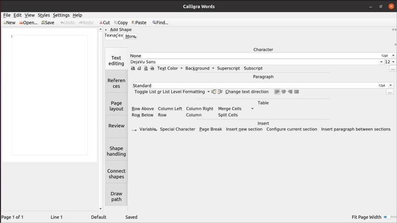
Task: Apply Superscript formatting
Action: click(229, 68)
